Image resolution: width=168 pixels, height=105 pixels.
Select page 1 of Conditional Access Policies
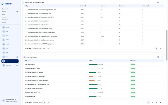(x=156, y=49)
